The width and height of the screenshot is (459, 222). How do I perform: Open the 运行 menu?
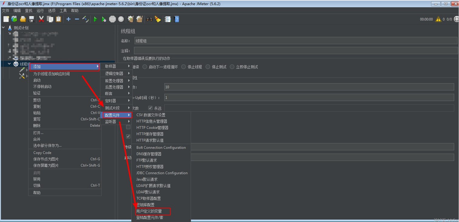[x=40, y=11]
